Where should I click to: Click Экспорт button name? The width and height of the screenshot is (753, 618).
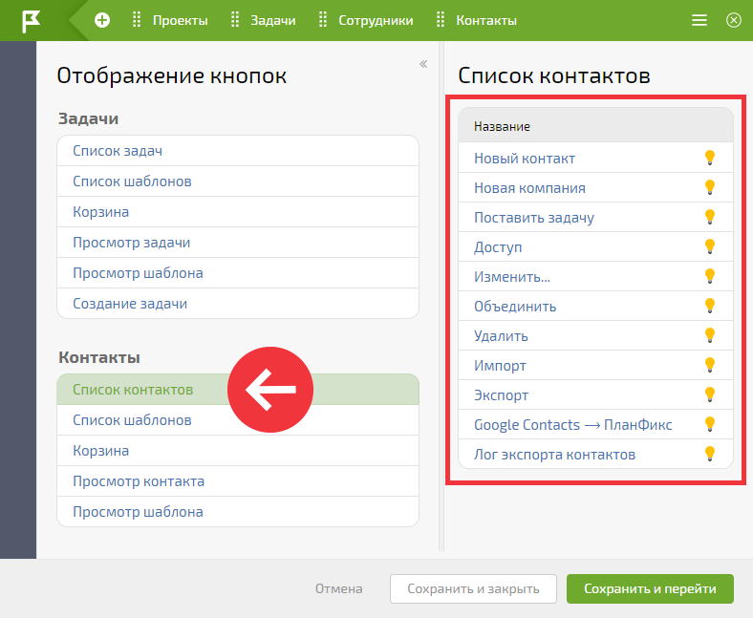pos(501,395)
